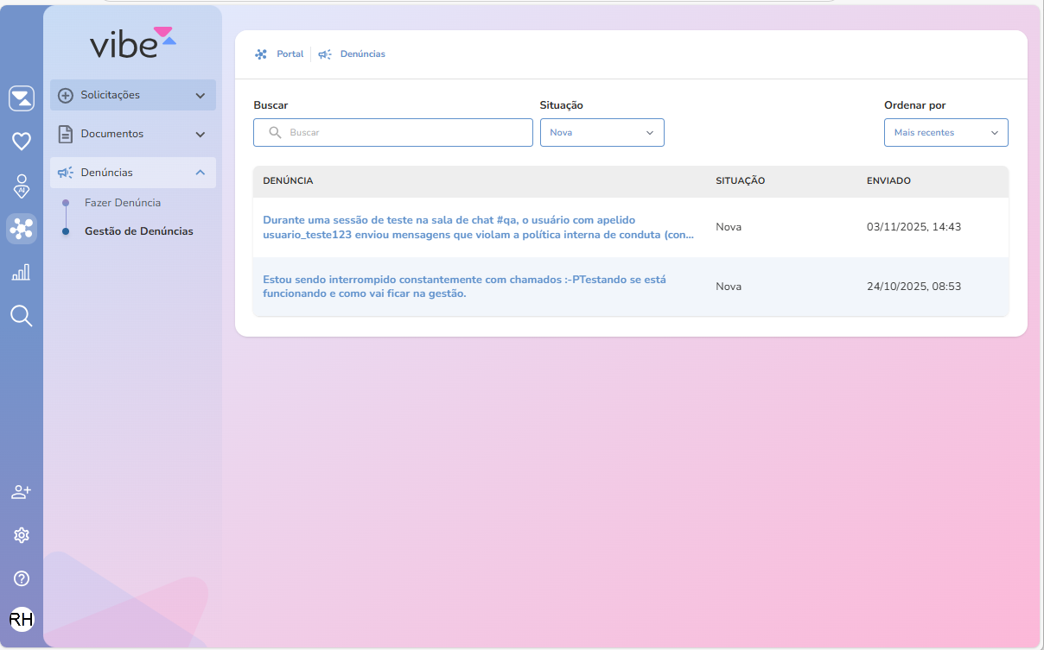
Task: Expand the Documentos menu section
Action: [133, 135]
